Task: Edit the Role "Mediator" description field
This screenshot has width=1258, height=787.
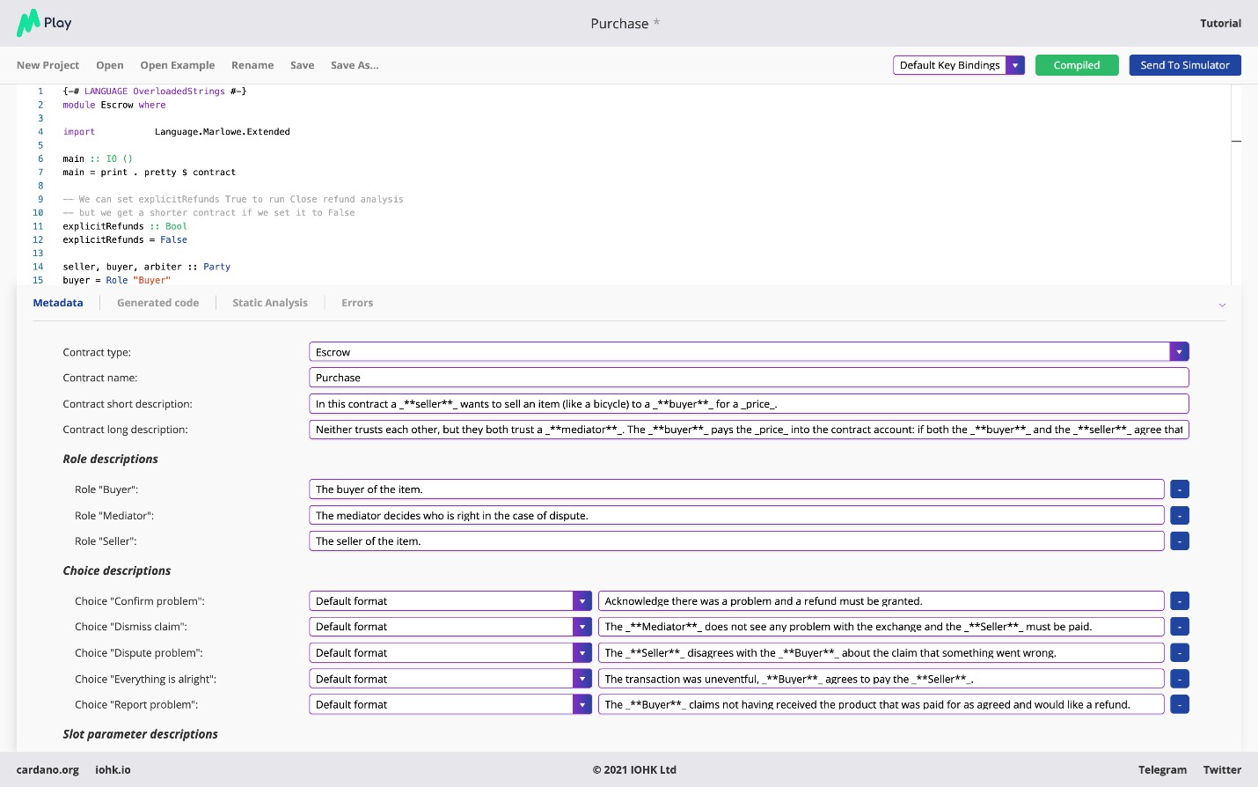Action: (x=736, y=516)
